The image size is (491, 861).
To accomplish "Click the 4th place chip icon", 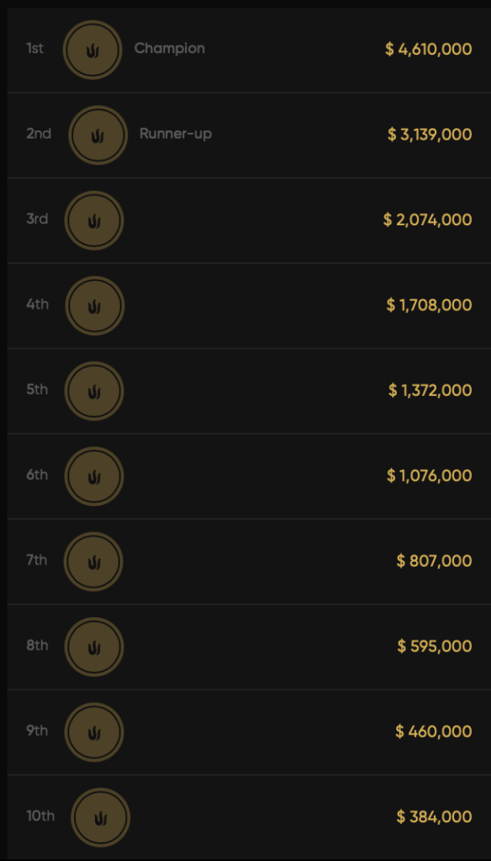I will tap(94, 305).
